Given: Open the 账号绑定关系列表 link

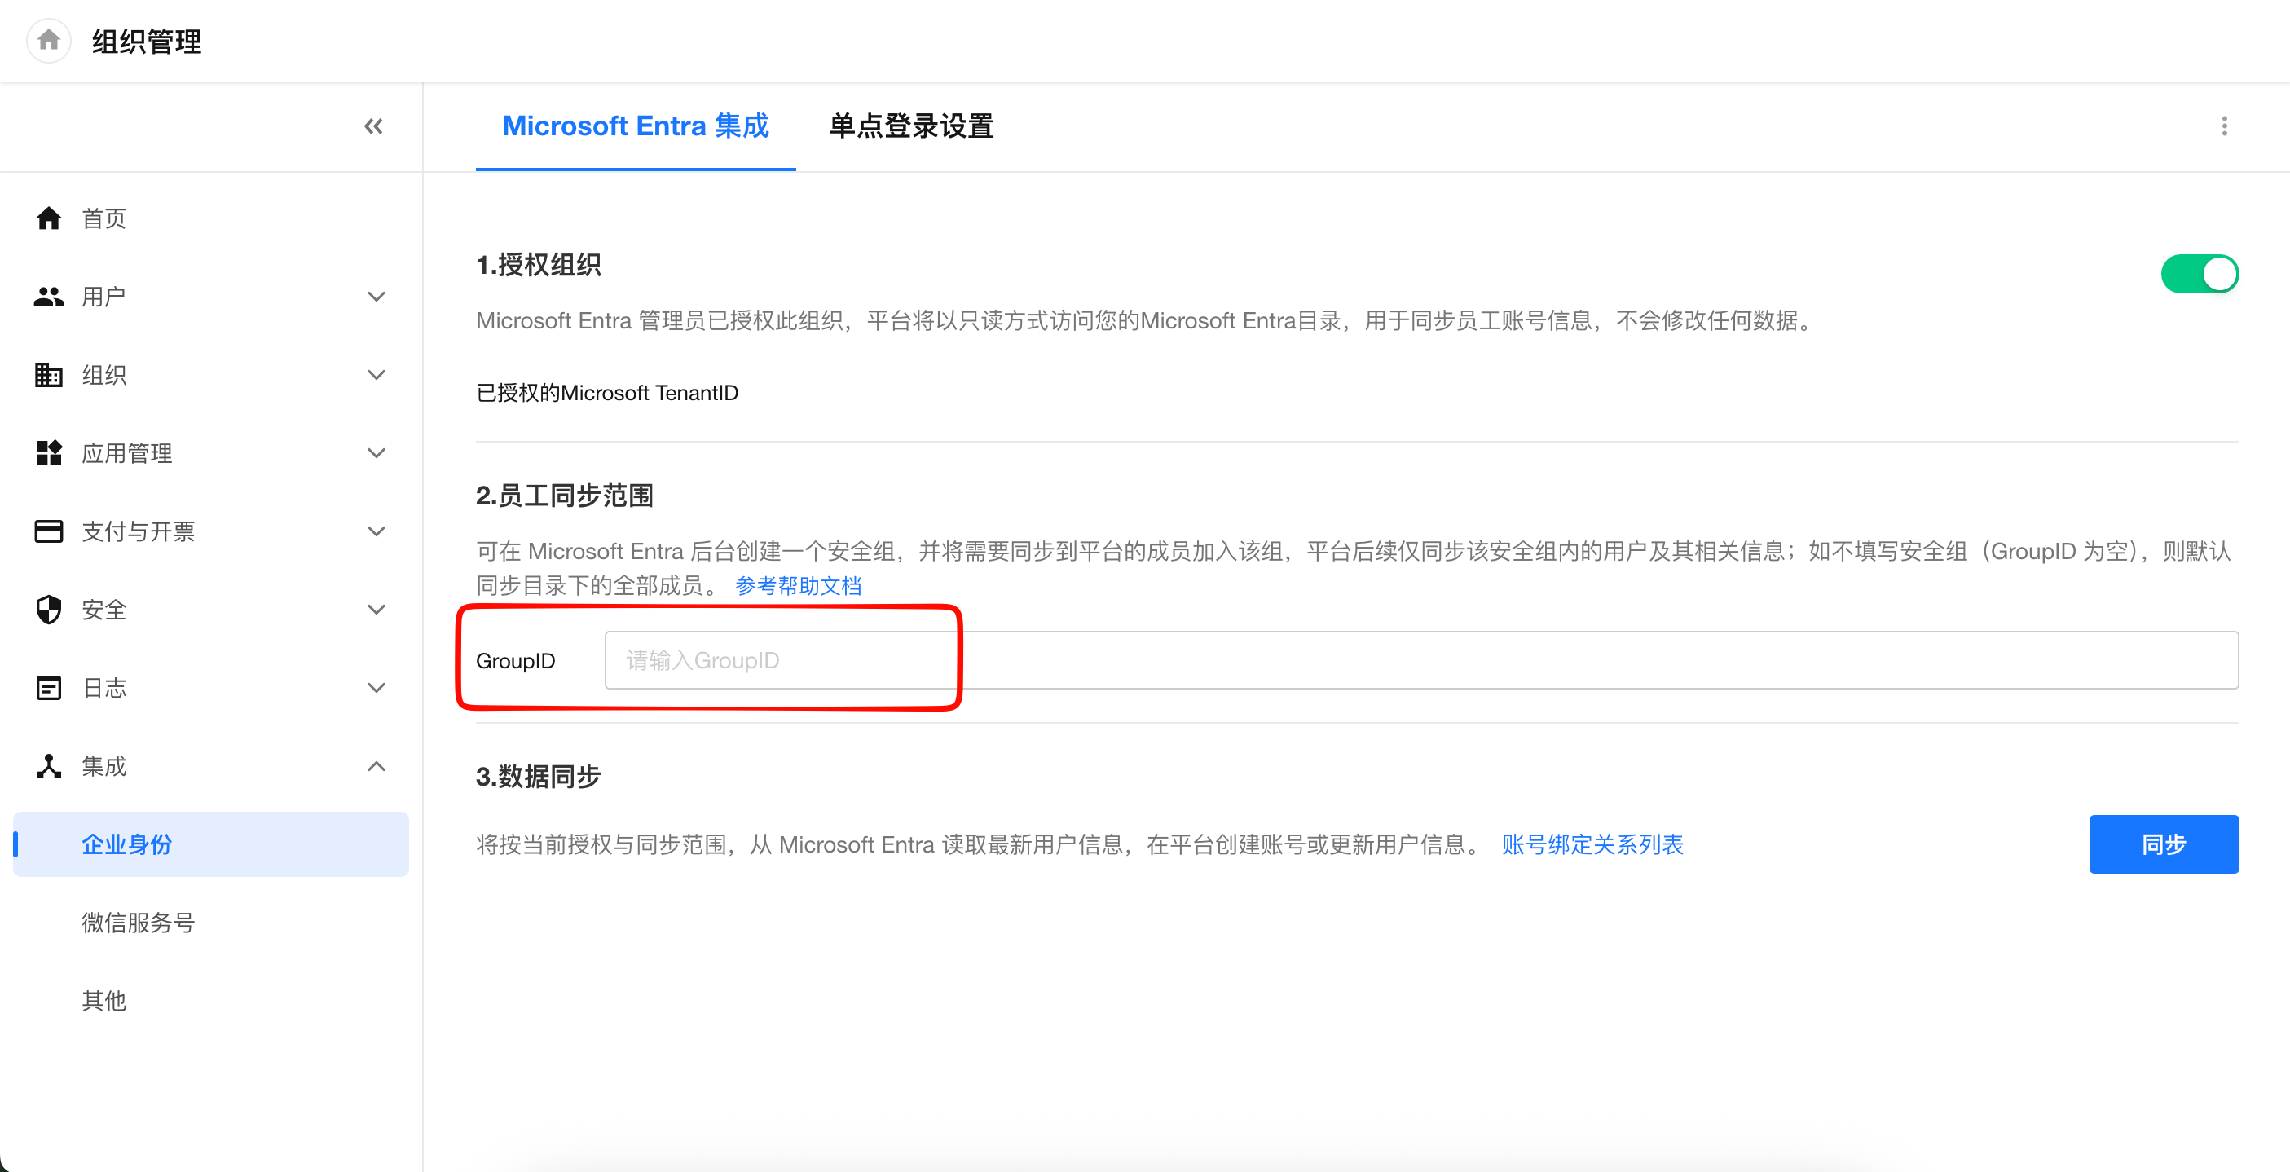Looking at the screenshot, I should tap(1592, 844).
